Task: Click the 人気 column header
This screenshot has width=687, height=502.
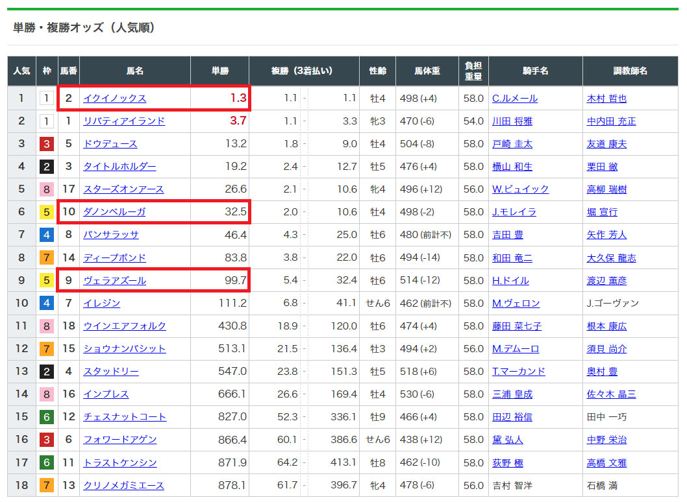Action: coord(21,71)
